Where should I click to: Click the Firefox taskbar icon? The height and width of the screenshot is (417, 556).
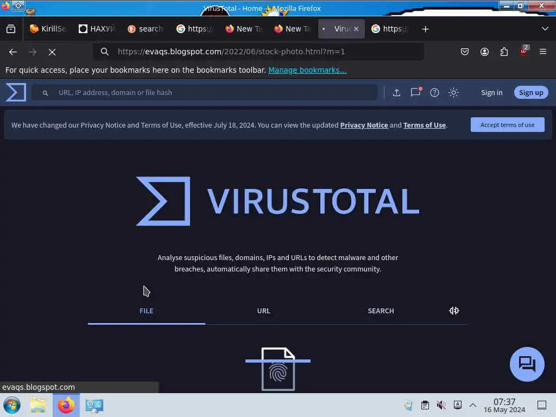[x=66, y=405]
